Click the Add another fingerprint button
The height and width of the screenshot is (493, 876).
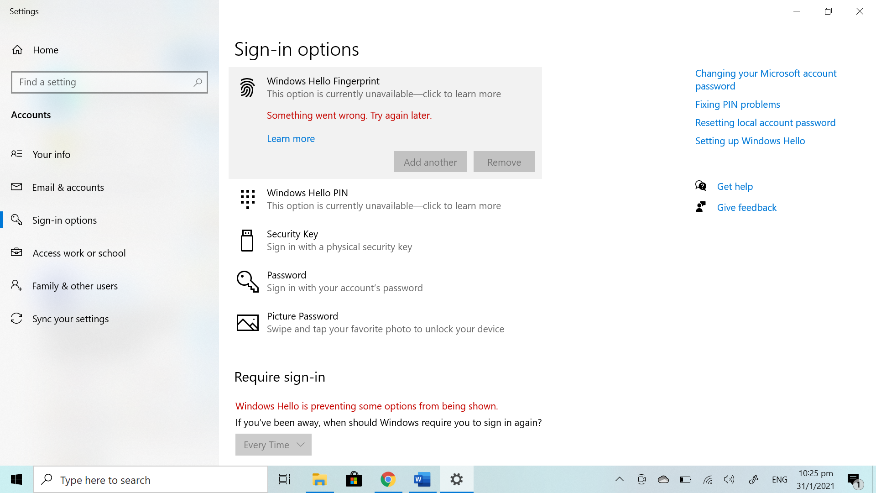click(430, 162)
